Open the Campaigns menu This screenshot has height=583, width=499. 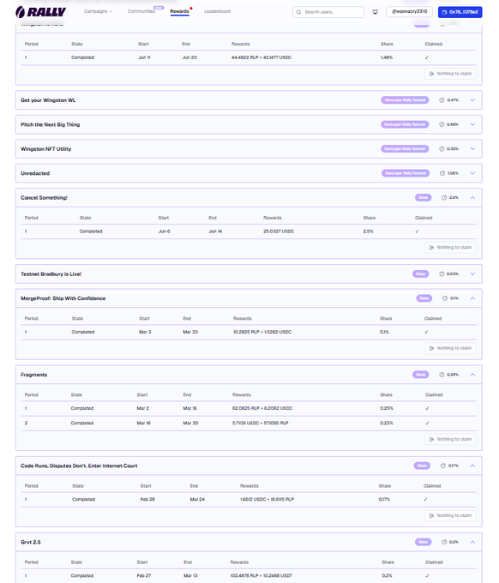pos(98,11)
